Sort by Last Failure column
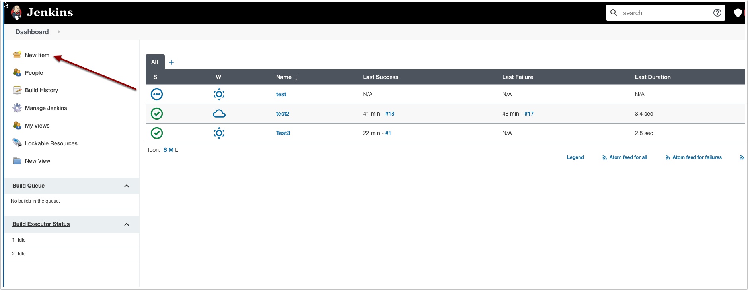Image resolution: width=748 pixels, height=290 pixels. [x=517, y=77]
